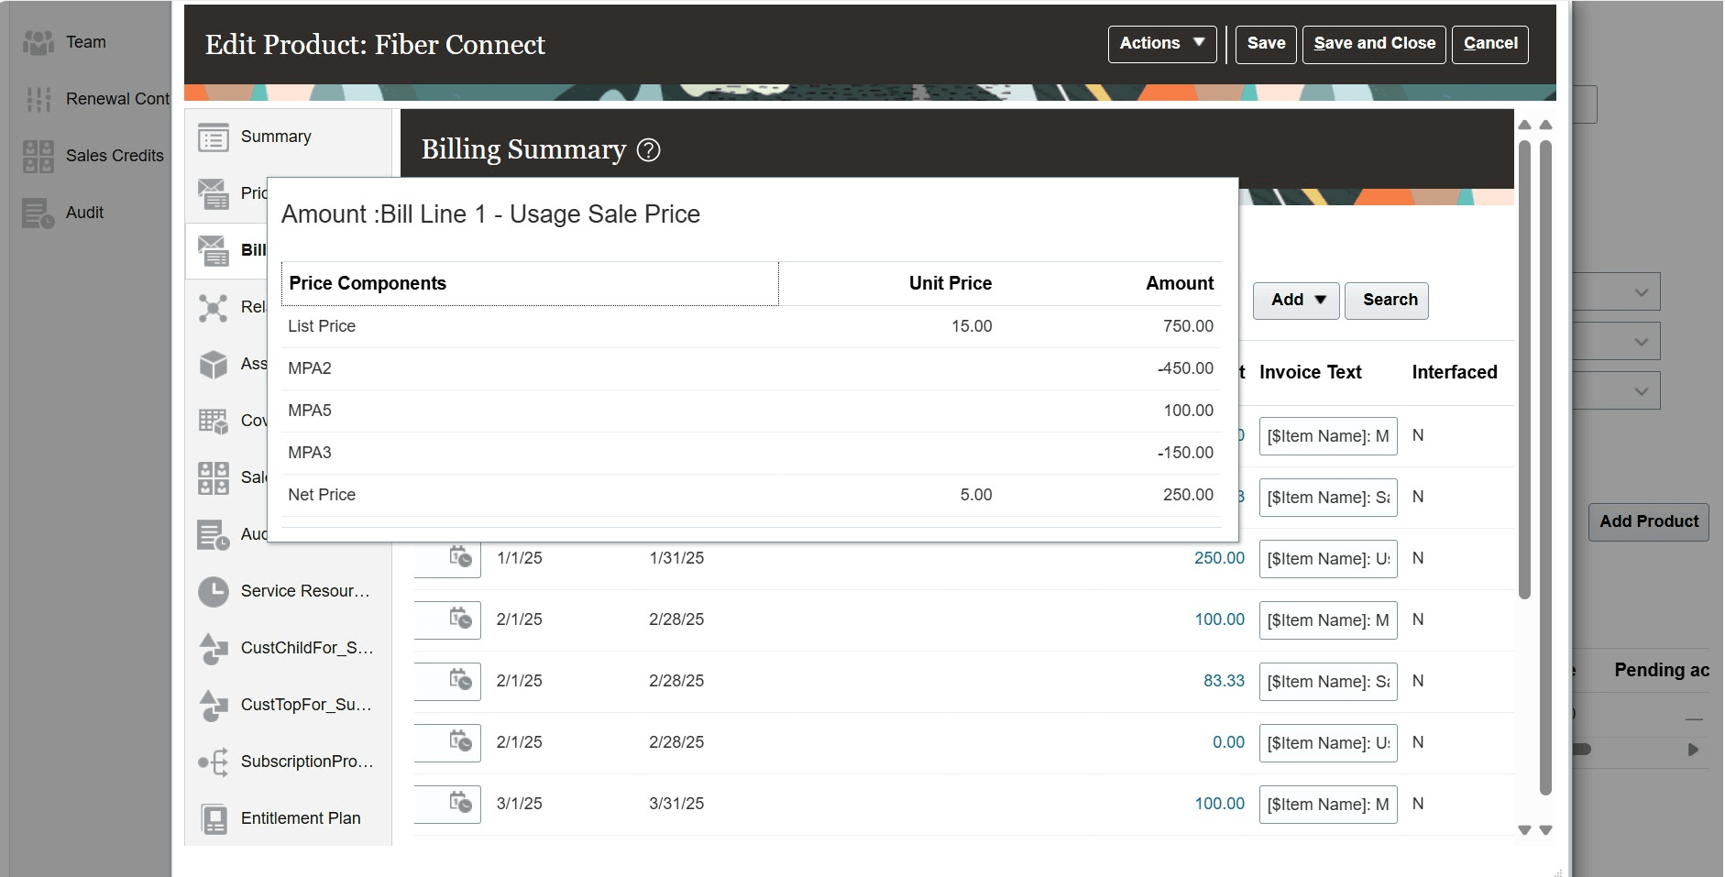Click the Save button
Screen dimensions: 1725x877
(1266, 44)
